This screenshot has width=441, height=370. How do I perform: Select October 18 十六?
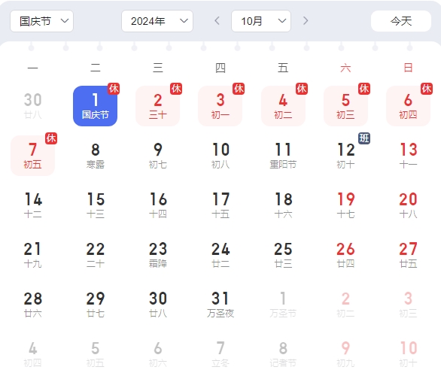pos(283,205)
